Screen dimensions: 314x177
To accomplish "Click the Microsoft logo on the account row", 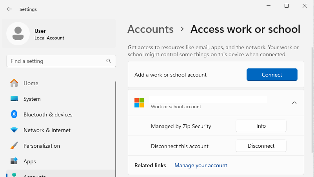I will pos(139,103).
